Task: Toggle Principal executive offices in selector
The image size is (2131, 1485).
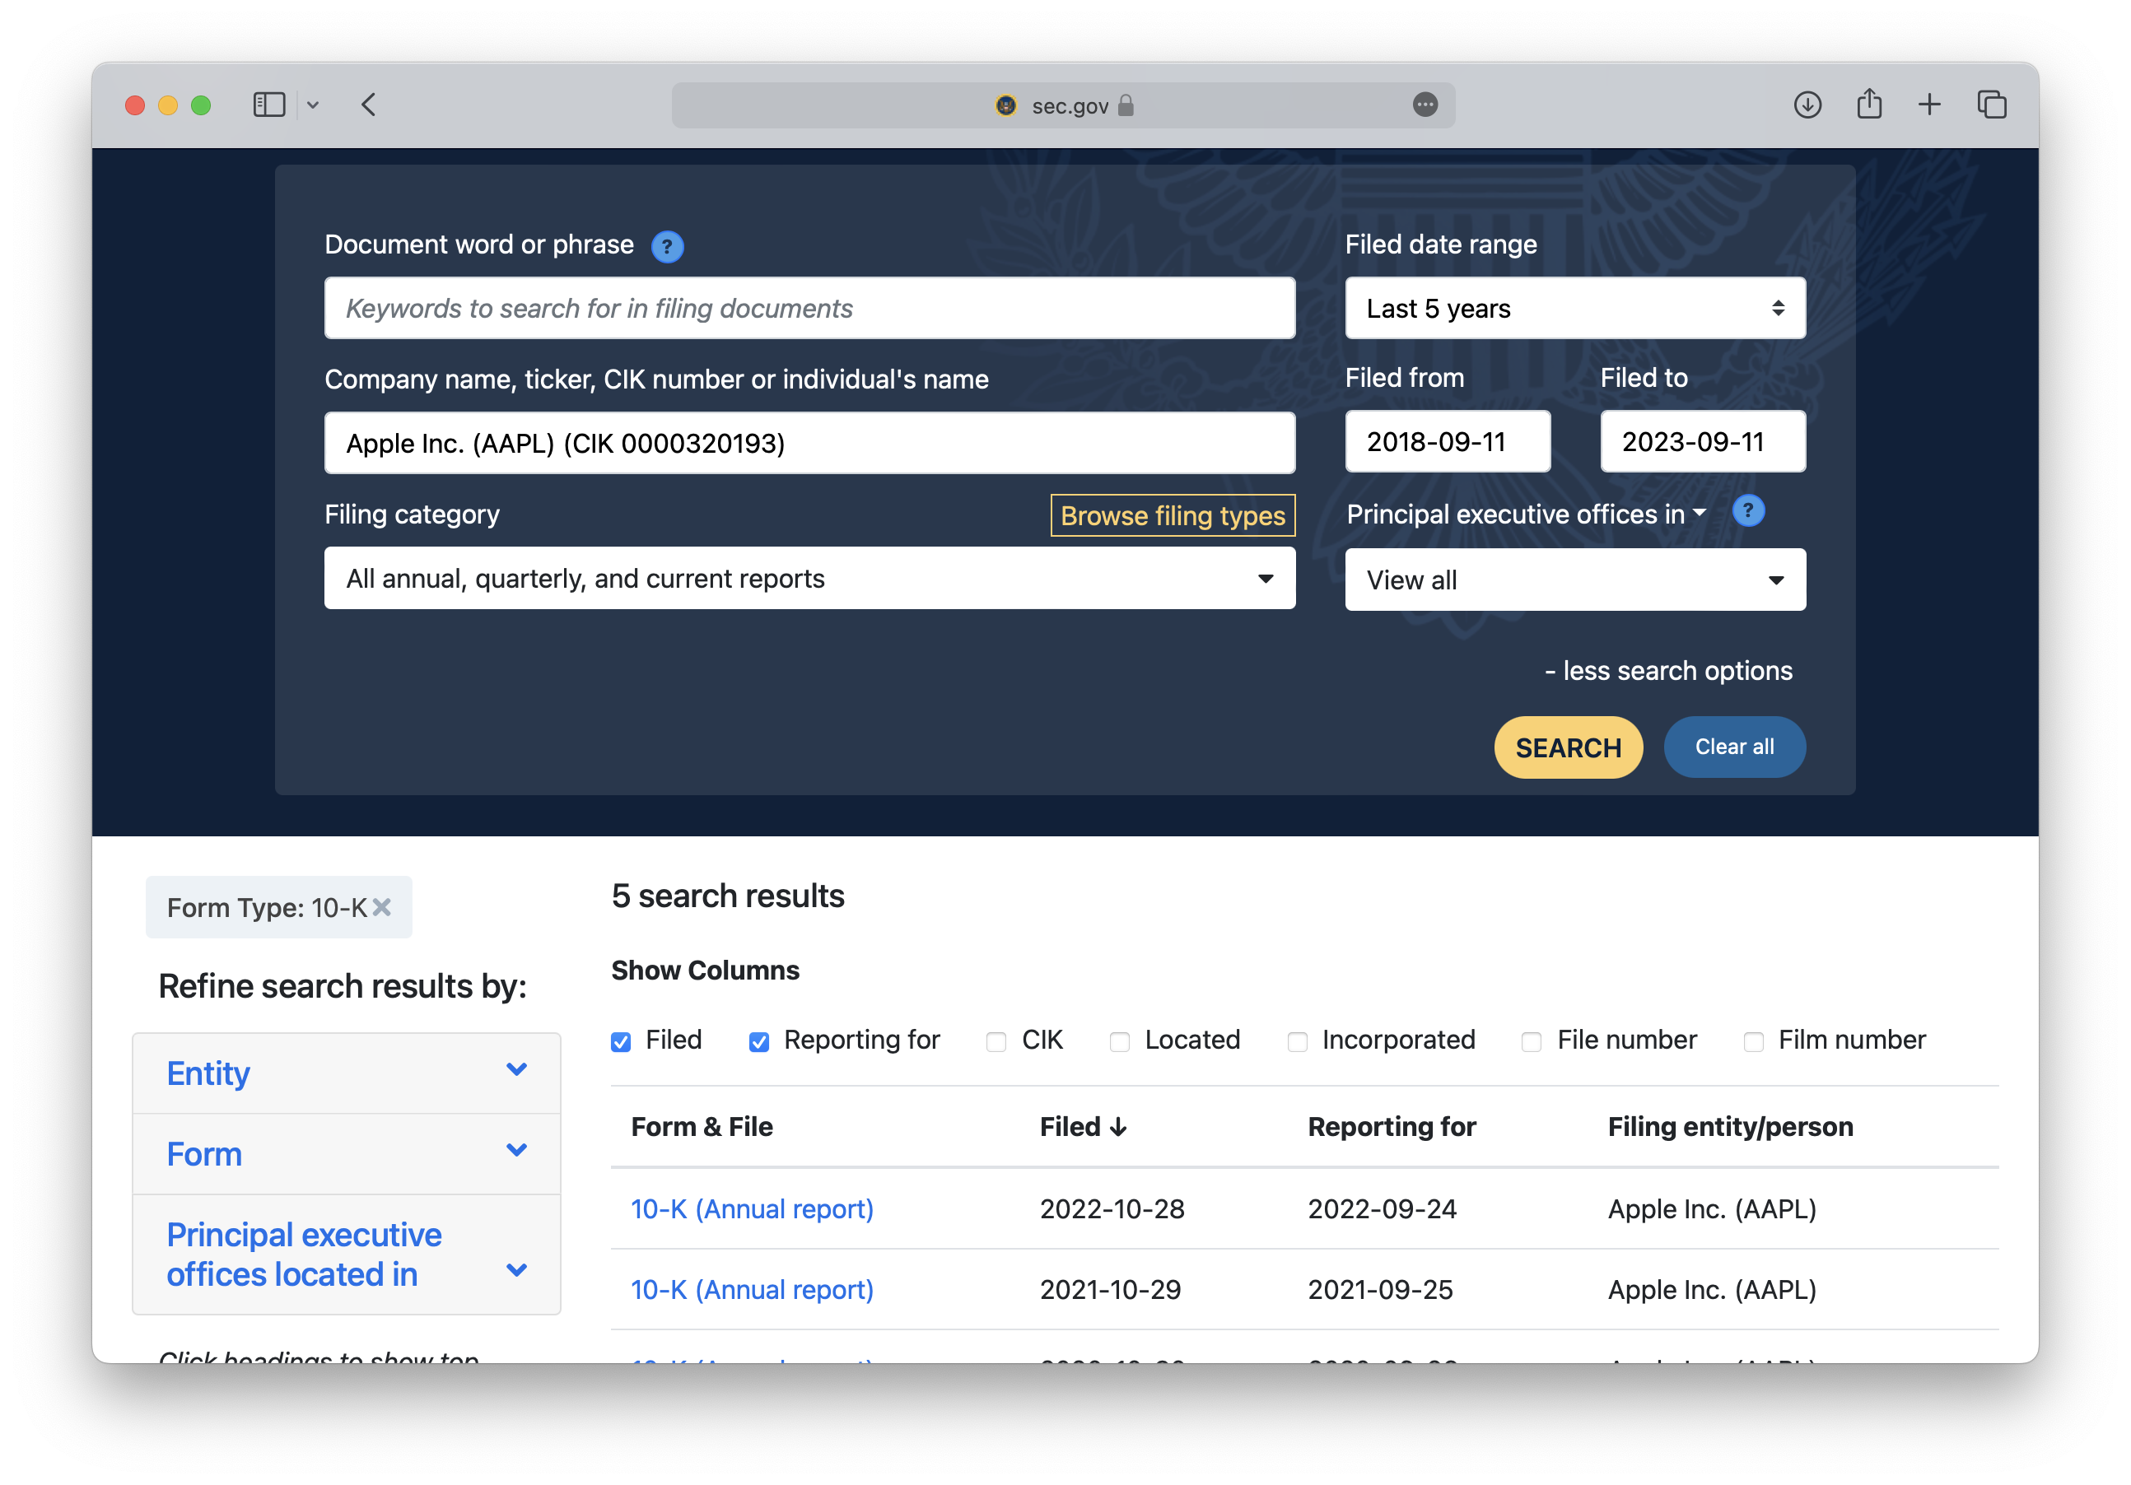Action: [x=1527, y=514]
